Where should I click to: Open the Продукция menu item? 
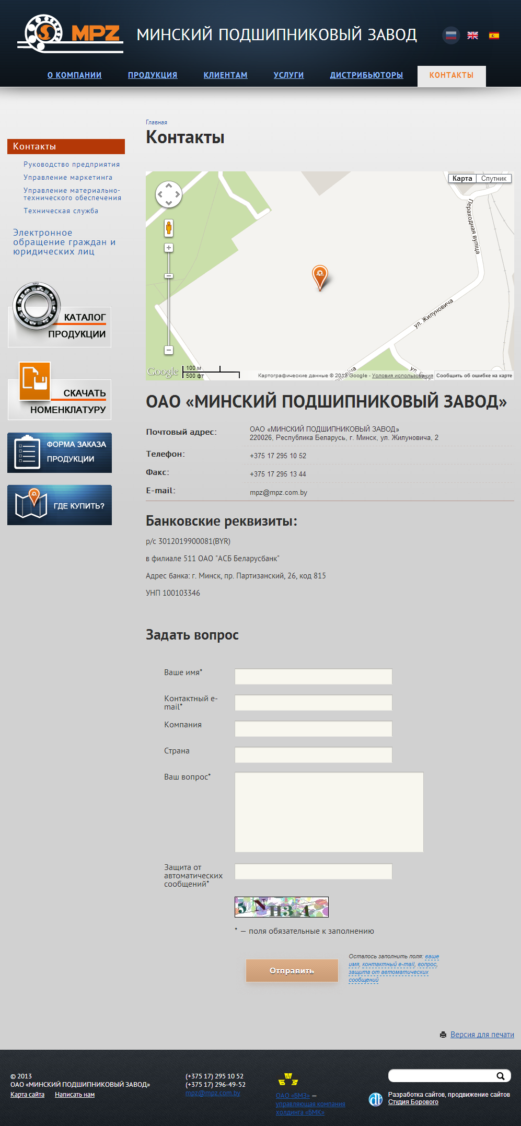click(153, 75)
